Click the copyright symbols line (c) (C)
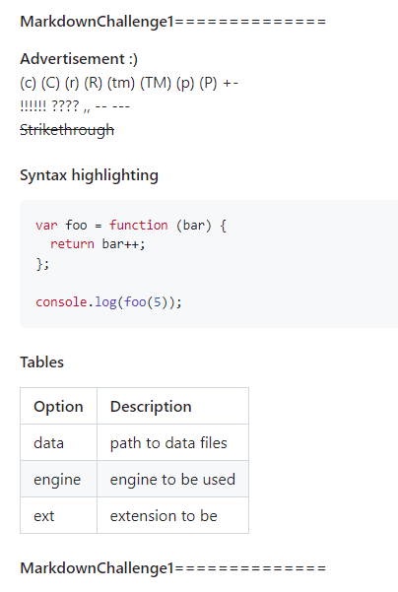This screenshot has height=592, width=398. tap(129, 83)
